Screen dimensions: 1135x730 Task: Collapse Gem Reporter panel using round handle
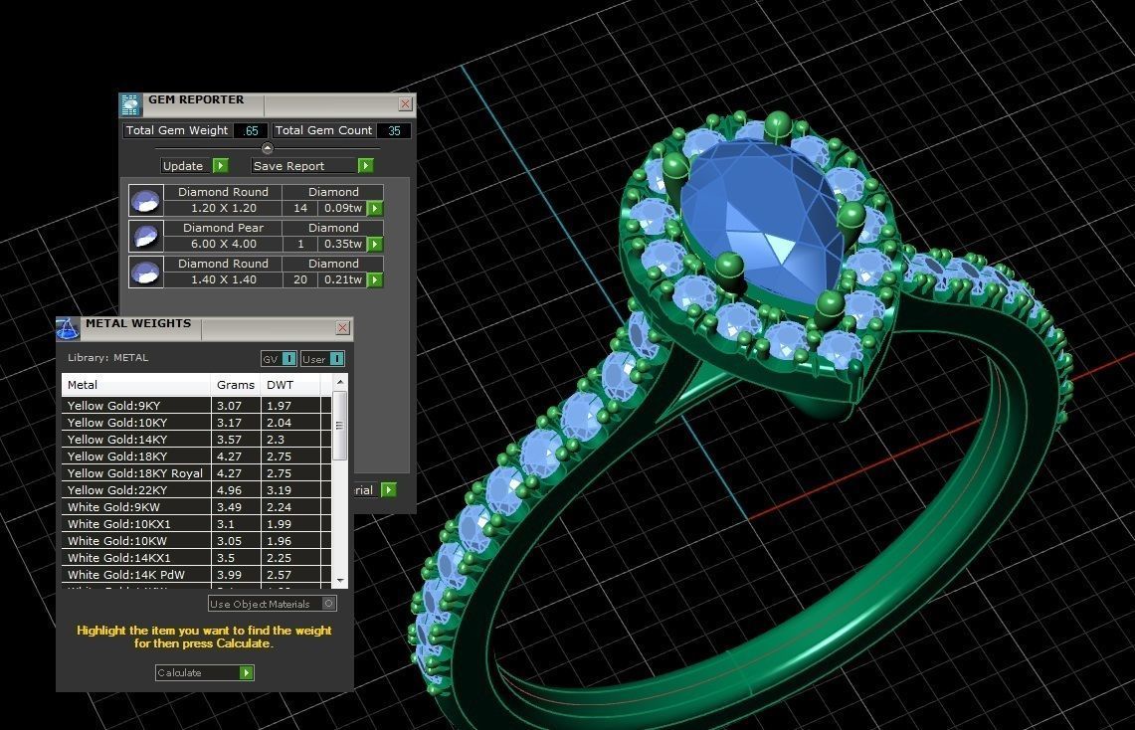[x=268, y=148]
